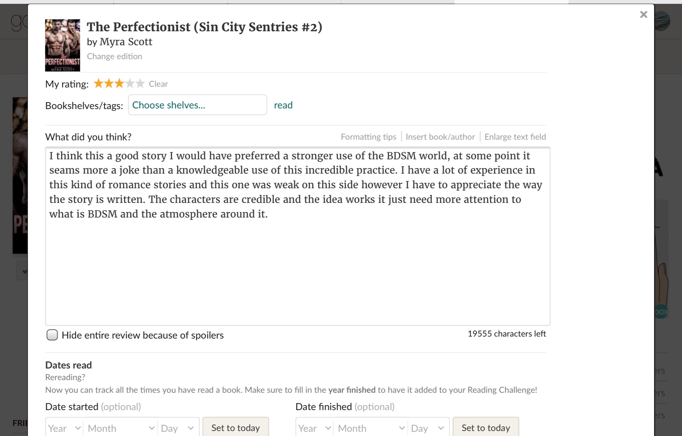Set rating to four stars
The width and height of the screenshot is (682, 436).
(x=130, y=83)
